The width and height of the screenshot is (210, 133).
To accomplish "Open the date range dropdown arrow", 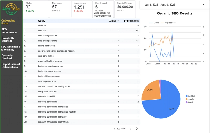I will pos(203,4).
